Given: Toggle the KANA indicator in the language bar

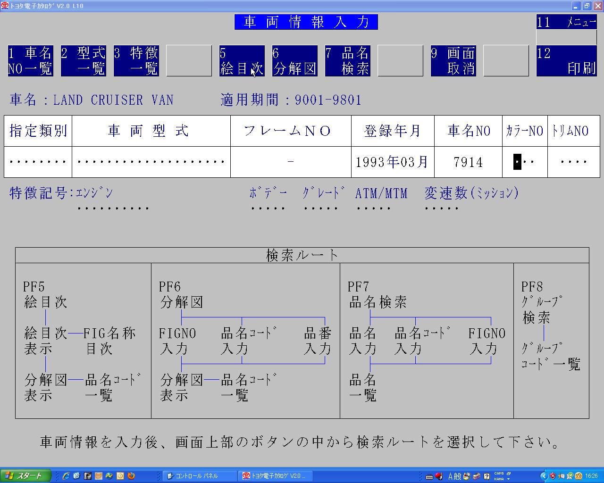Looking at the screenshot, I should [x=499, y=479].
